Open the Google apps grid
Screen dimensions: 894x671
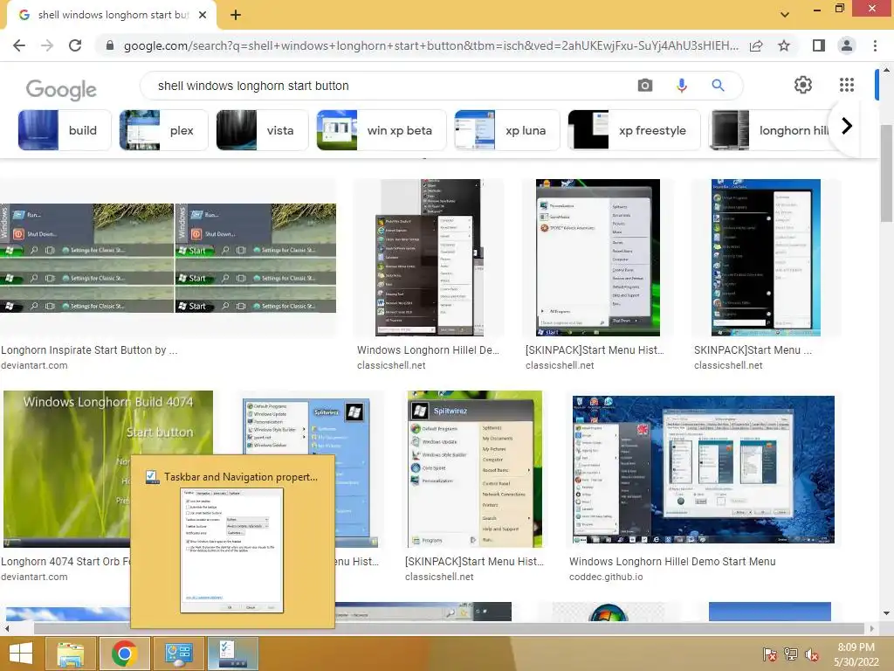point(847,85)
